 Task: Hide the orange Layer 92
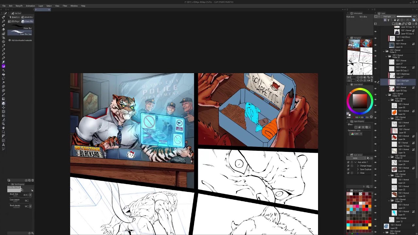pos(375,112)
